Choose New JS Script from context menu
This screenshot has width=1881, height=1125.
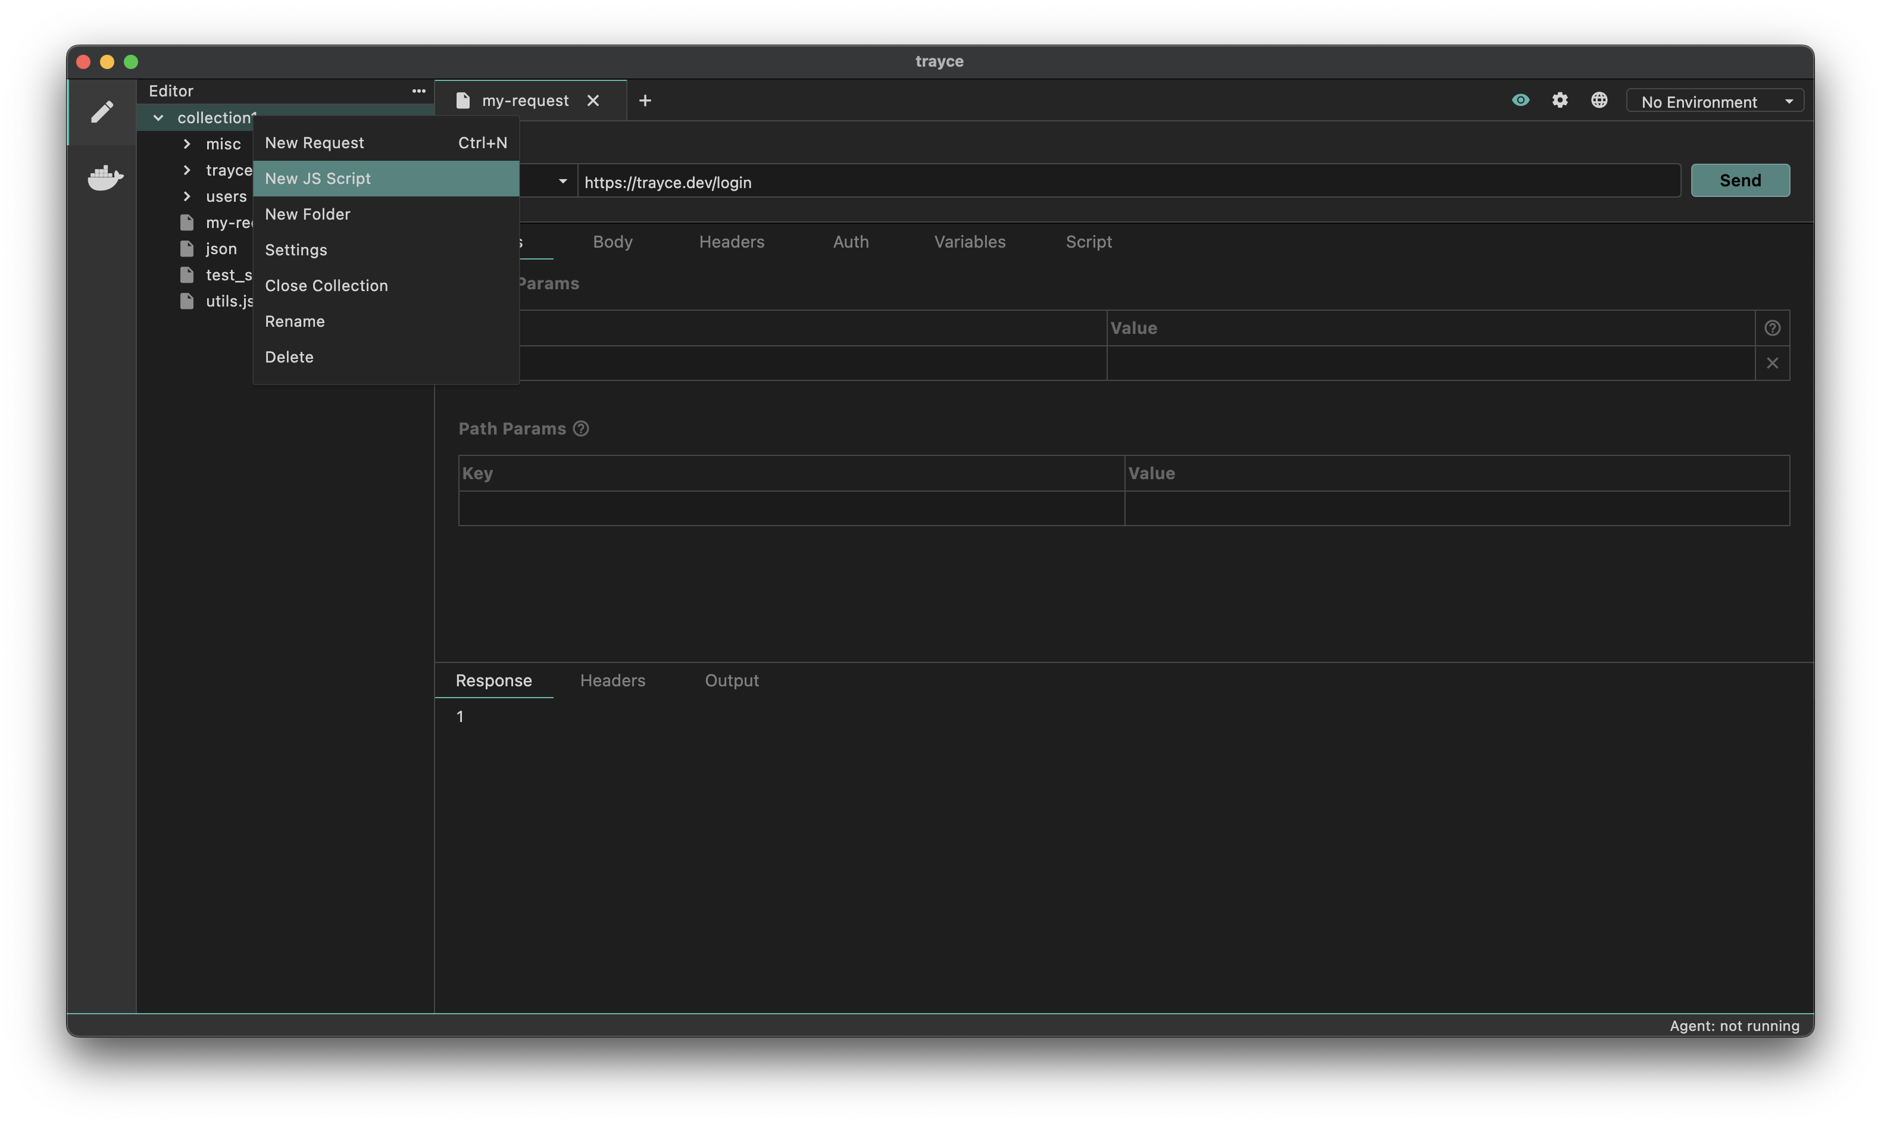[386, 179]
